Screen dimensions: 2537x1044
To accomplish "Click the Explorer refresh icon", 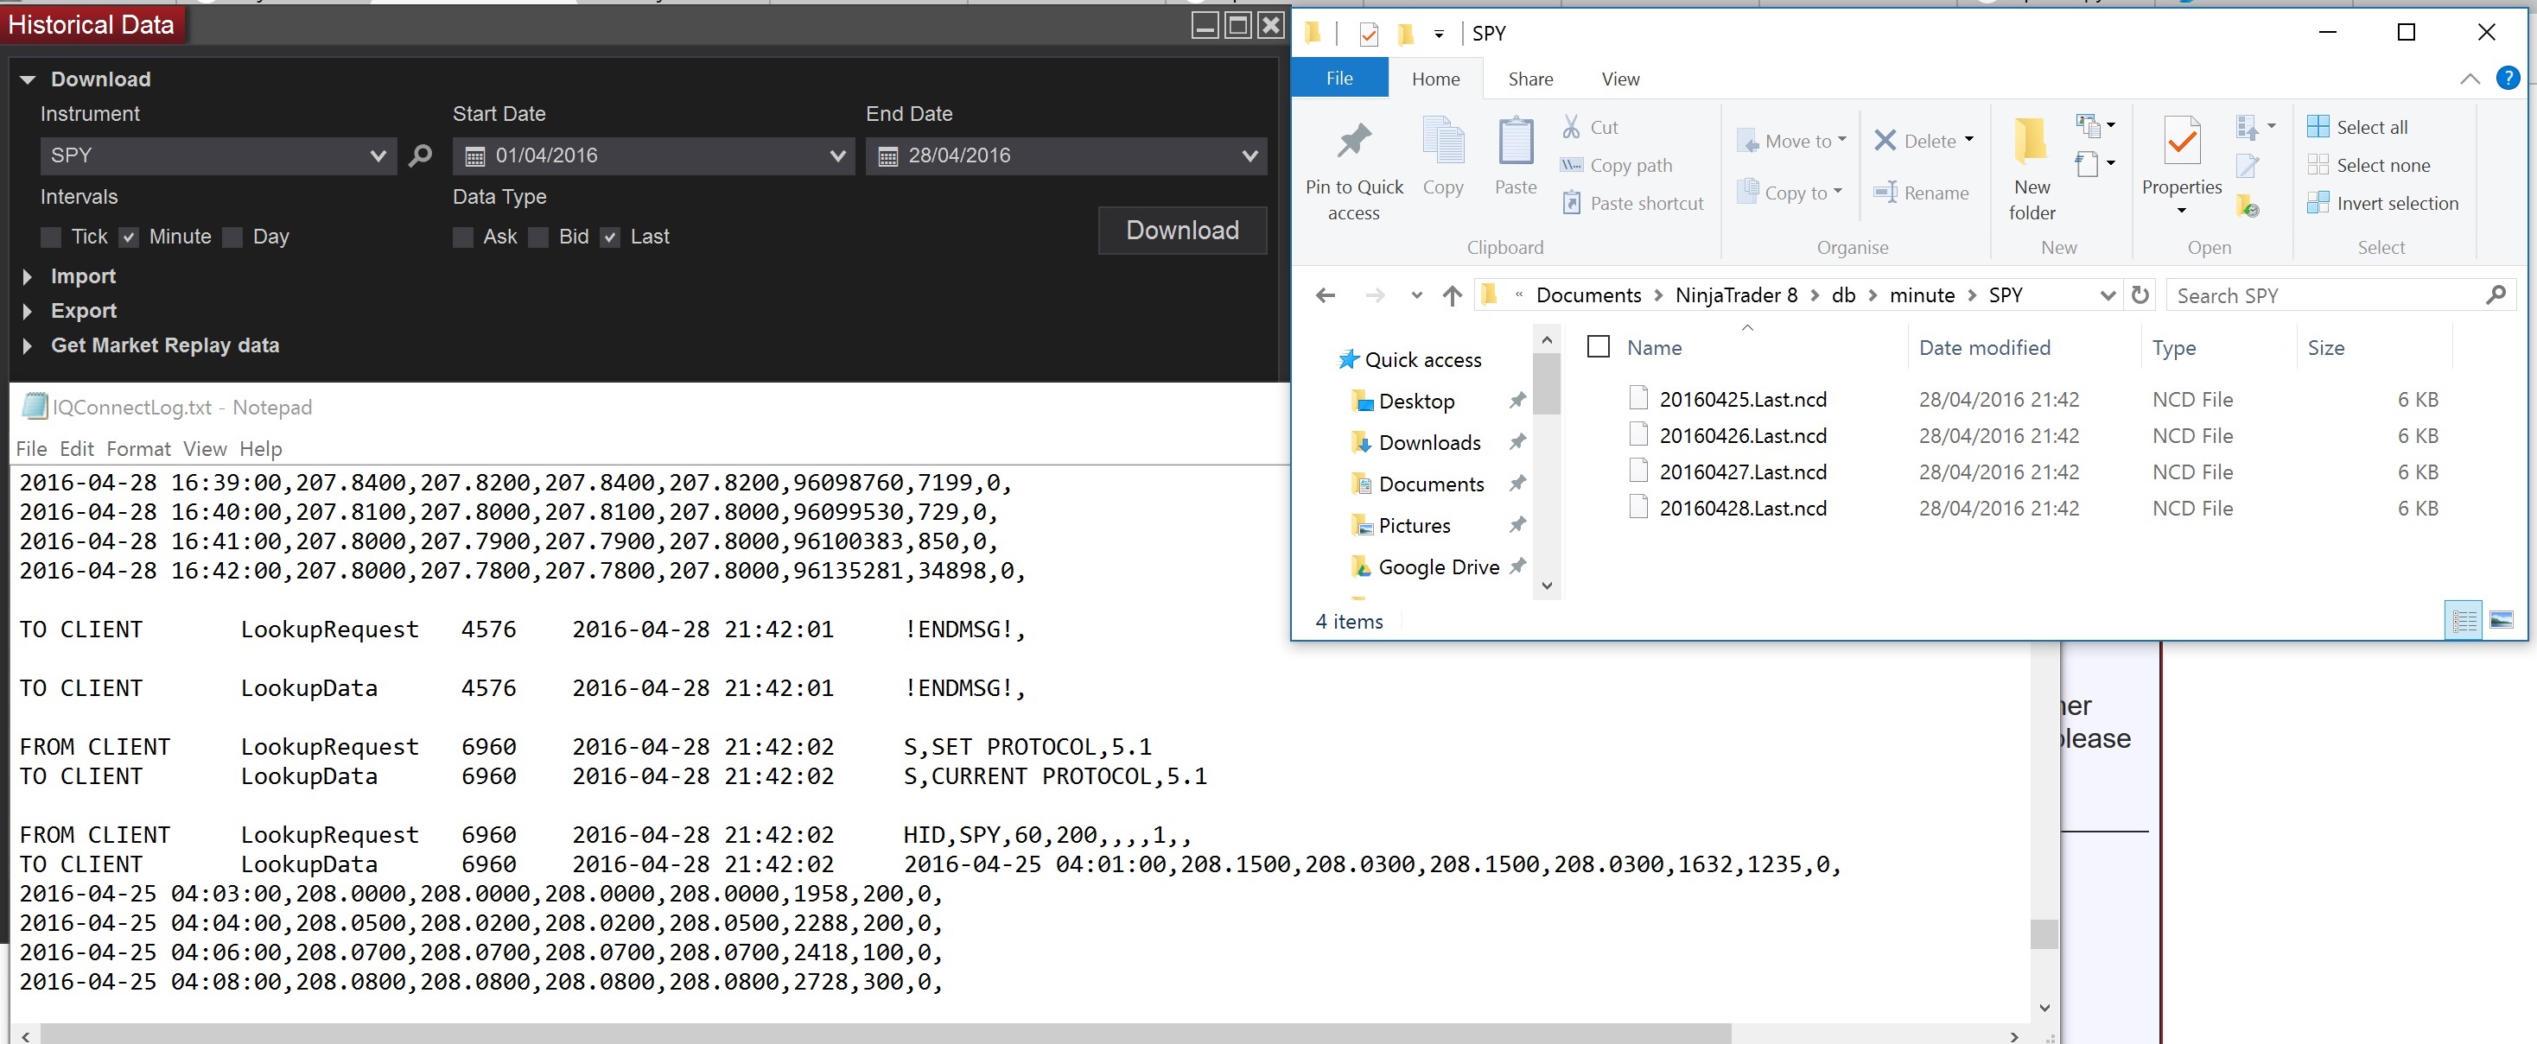I will coord(2140,295).
